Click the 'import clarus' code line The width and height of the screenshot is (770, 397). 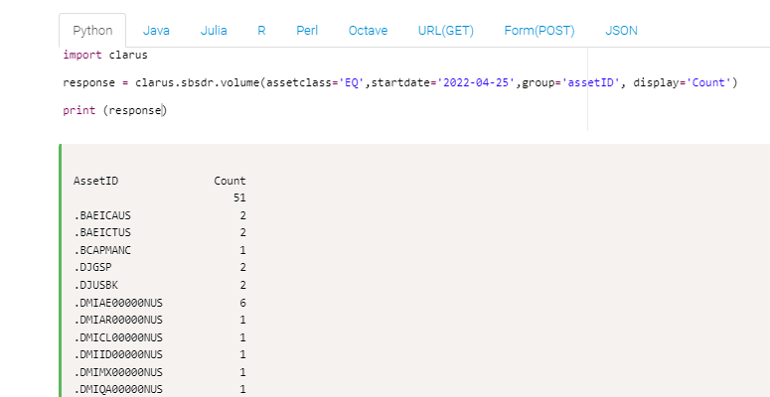tap(105, 55)
